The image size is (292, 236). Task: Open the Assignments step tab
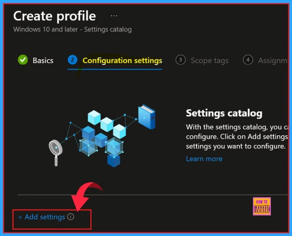pyautogui.click(x=273, y=61)
